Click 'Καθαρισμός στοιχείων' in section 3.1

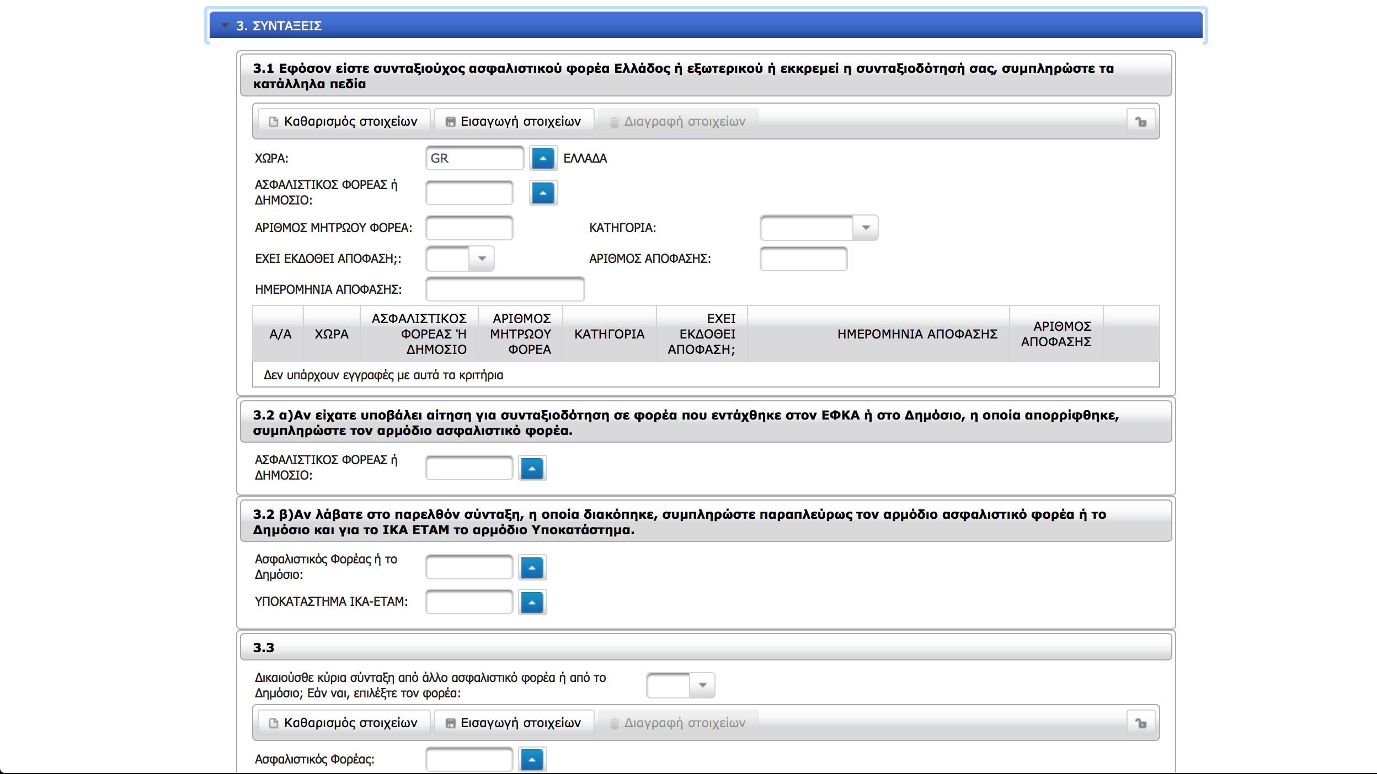coord(343,121)
